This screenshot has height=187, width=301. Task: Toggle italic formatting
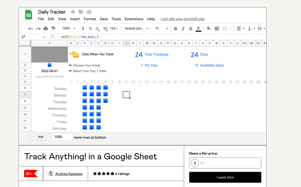coord(183,28)
